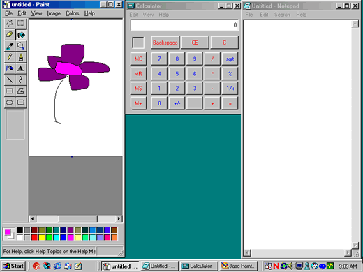Viewport: 363px width, 272px height.
Task: Pick the yellow swatch in the palette
Action: click(x=42, y=237)
